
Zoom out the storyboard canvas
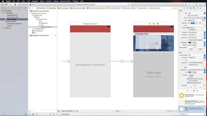pos(113,111)
